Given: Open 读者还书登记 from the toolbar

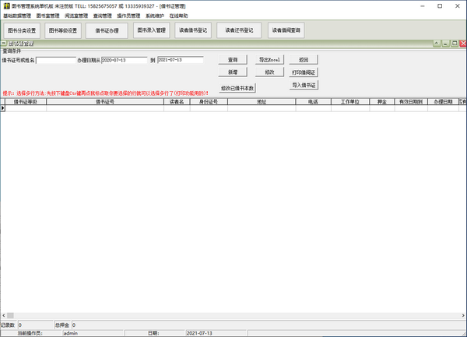Looking at the screenshot, I should coord(239,30).
